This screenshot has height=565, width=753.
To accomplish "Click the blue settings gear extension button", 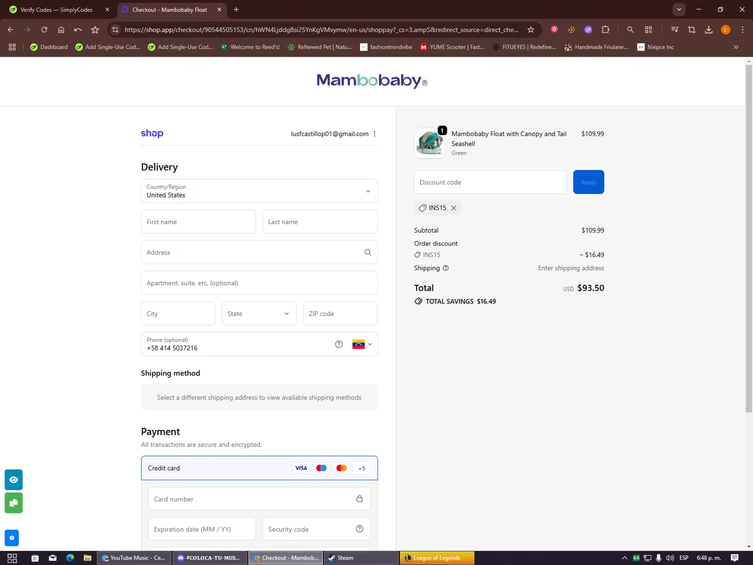I will [x=12, y=538].
